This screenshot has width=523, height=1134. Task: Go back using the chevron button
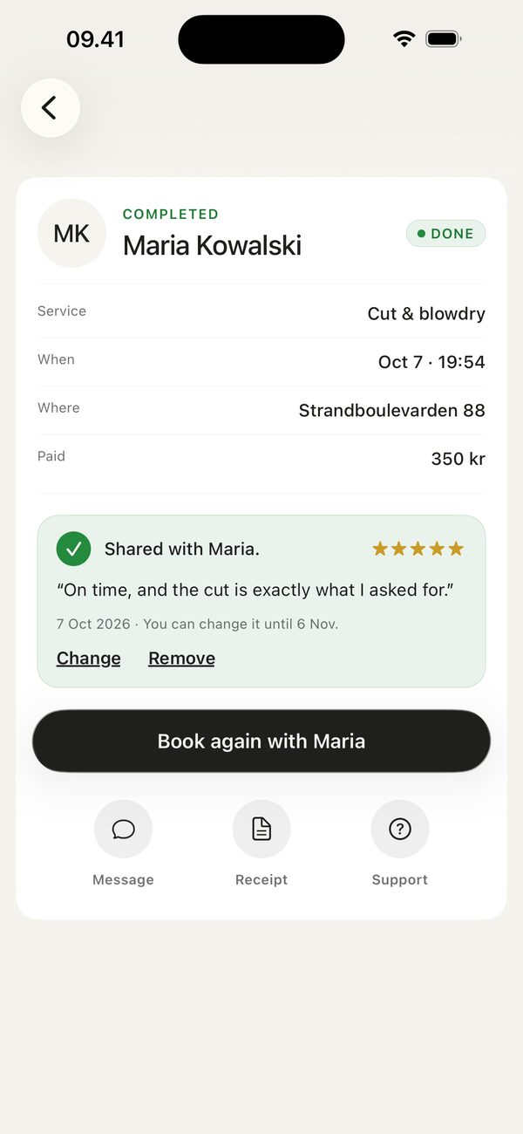pos(51,108)
